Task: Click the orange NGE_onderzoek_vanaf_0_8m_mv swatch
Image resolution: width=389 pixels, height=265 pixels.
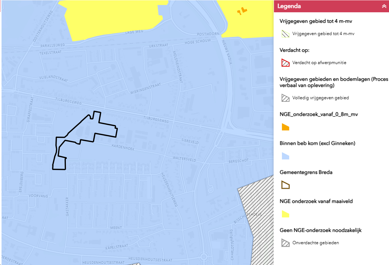Action: click(x=285, y=127)
